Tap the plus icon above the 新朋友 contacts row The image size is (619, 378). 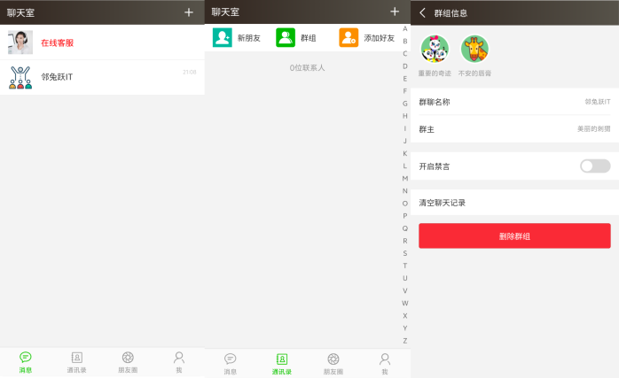click(395, 12)
